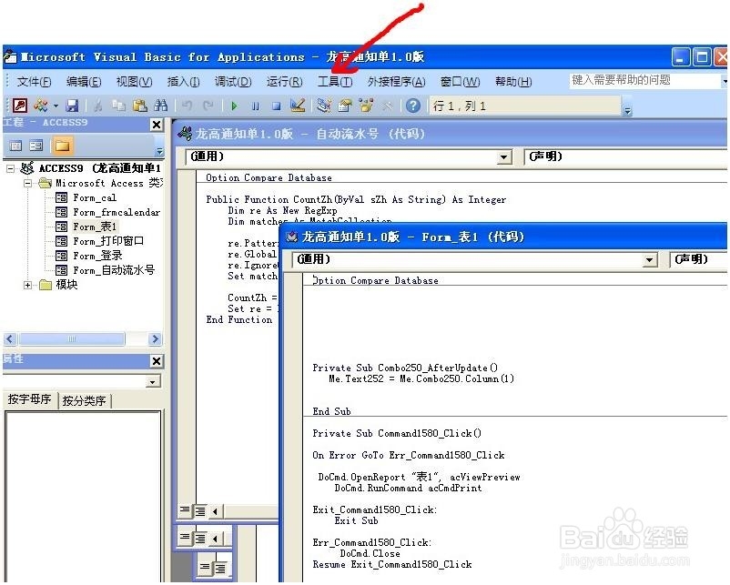Open the properties object dropdown
Viewport: 730px width, 585px height.
tap(153, 382)
